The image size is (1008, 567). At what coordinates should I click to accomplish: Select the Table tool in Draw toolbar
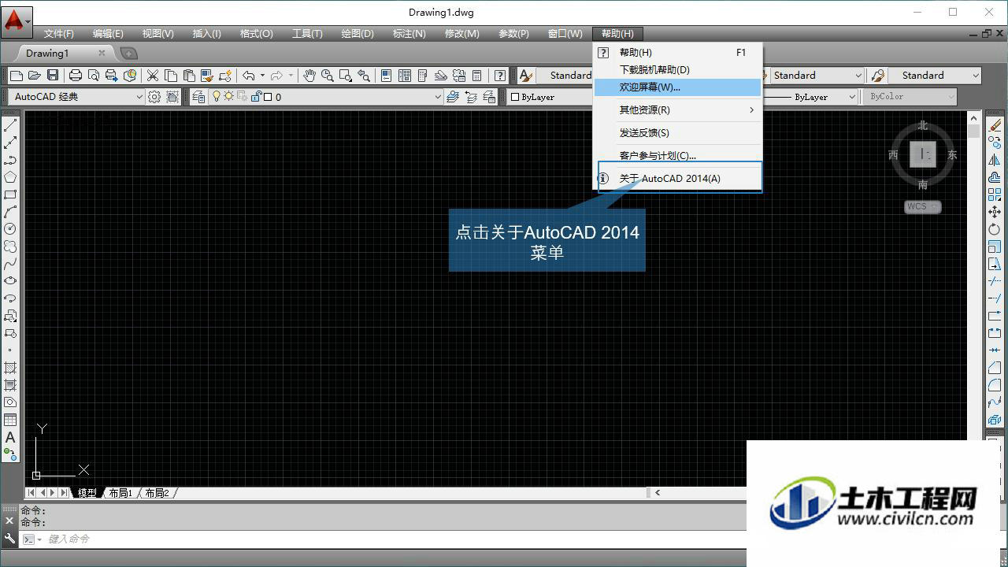click(x=10, y=420)
